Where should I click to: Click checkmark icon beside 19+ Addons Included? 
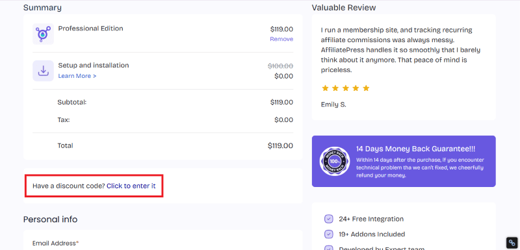tap(328, 234)
